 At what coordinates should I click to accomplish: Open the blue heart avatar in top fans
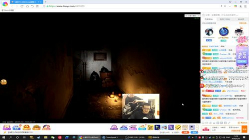pyautogui.click(x=224, y=32)
